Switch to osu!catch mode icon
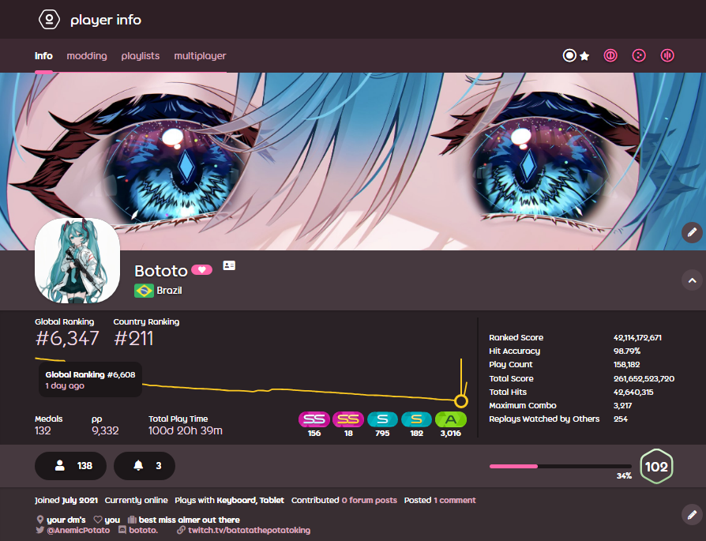The image size is (706, 541). tap(639, 55)
